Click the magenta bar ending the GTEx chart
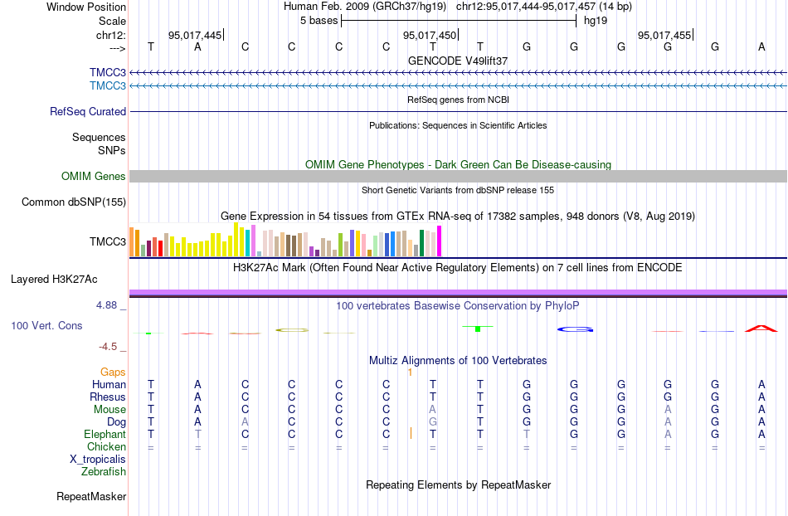Screen dimensions: 788x516 pos(440,241)
